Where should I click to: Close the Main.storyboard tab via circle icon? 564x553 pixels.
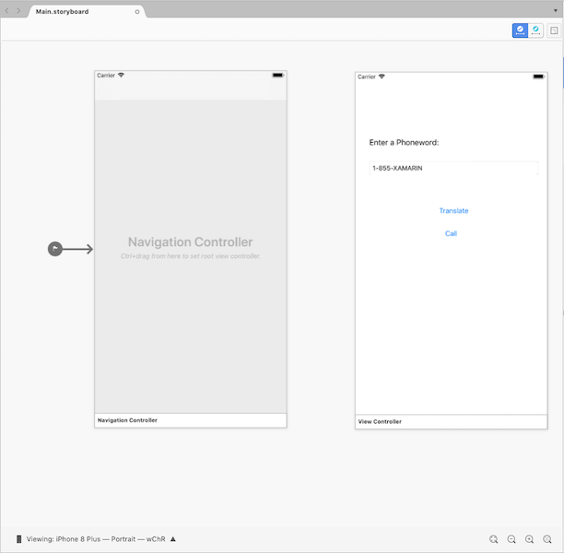[138, 11]
